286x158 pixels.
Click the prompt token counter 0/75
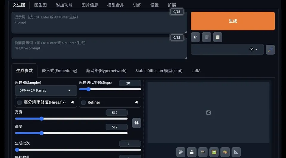[x=177, y=12]
